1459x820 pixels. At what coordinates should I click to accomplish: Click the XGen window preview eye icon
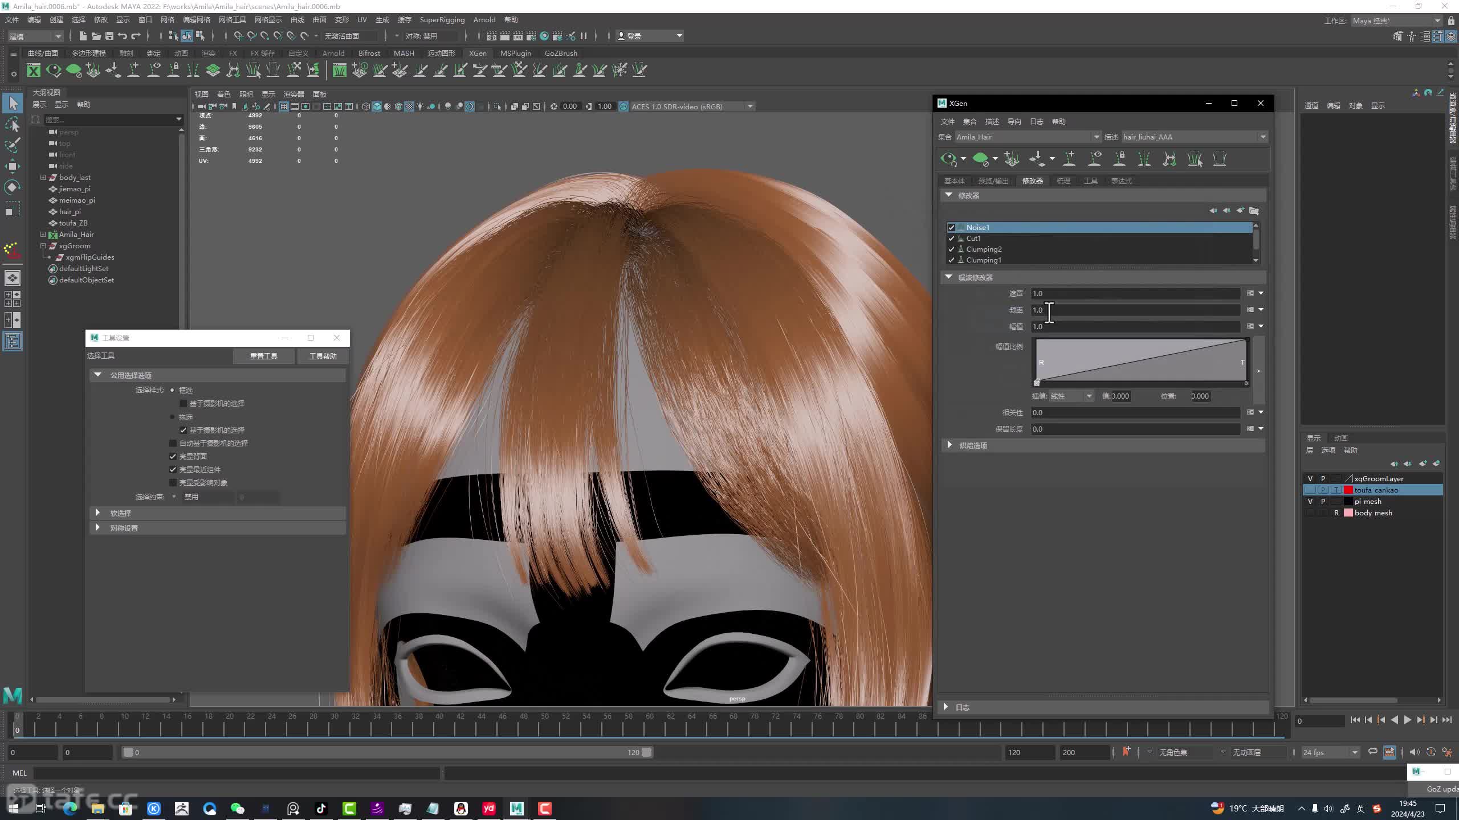click(948, 159)
